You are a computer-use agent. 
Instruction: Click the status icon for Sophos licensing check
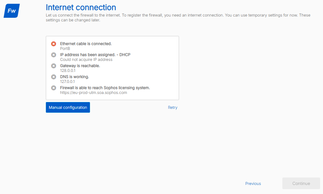click(x=54, y=88)
